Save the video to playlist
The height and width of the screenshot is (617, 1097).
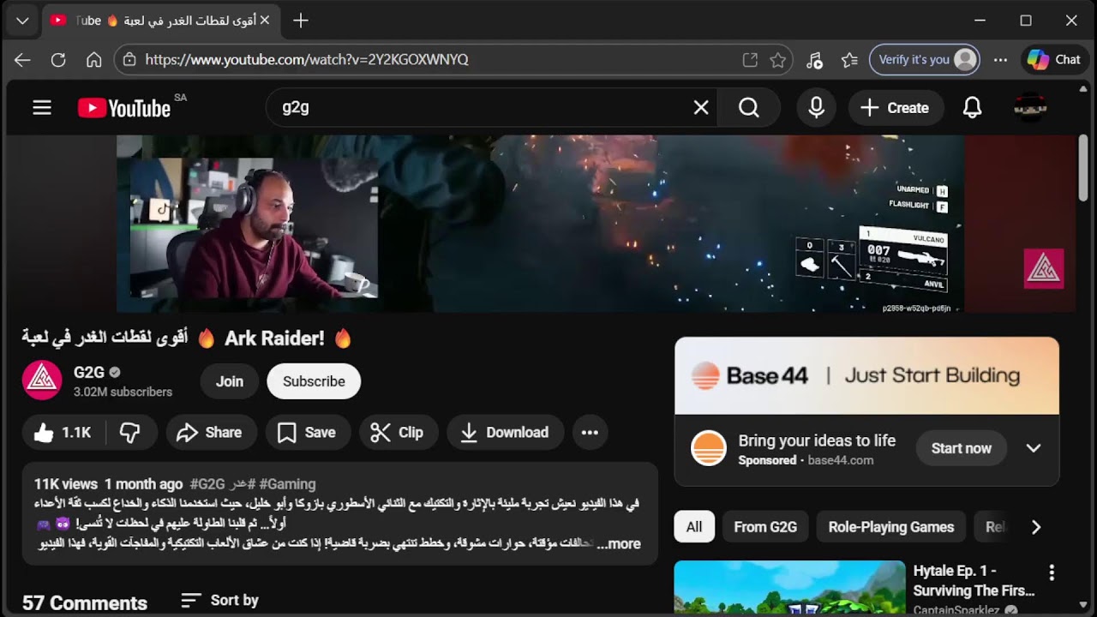click(308, 433)
